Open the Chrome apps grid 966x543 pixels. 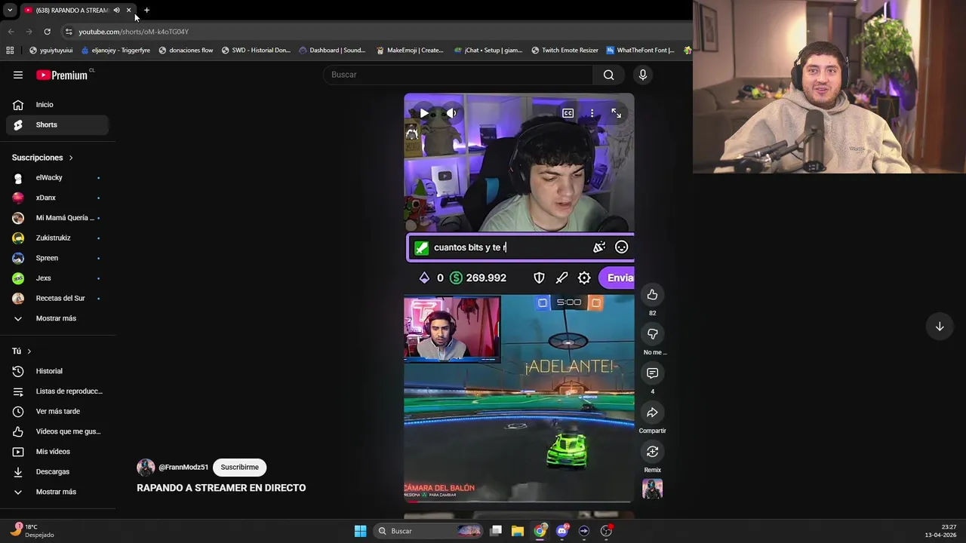[x=10, y=51]
